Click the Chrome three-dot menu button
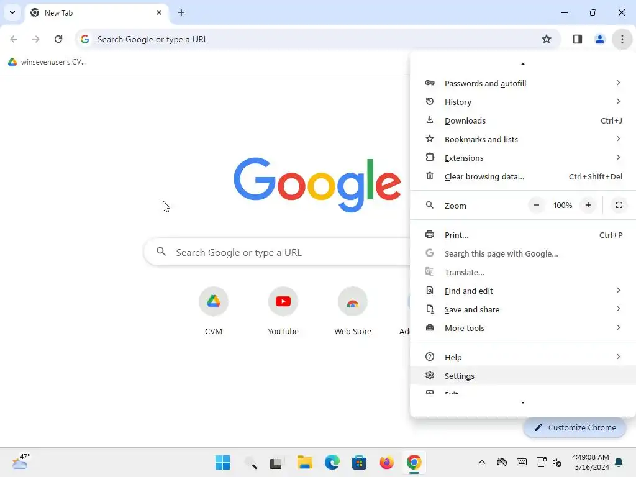 622,39
